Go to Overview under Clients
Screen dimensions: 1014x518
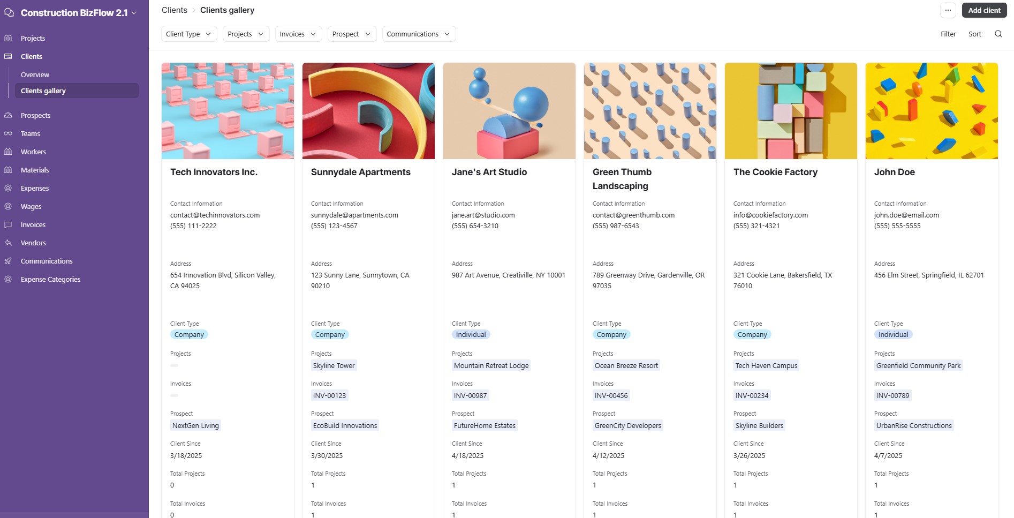click(x=35, y=74)
